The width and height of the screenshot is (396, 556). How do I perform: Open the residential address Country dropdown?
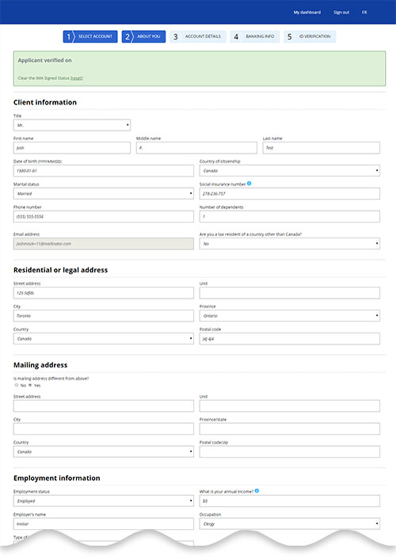[x=104, y=339]
